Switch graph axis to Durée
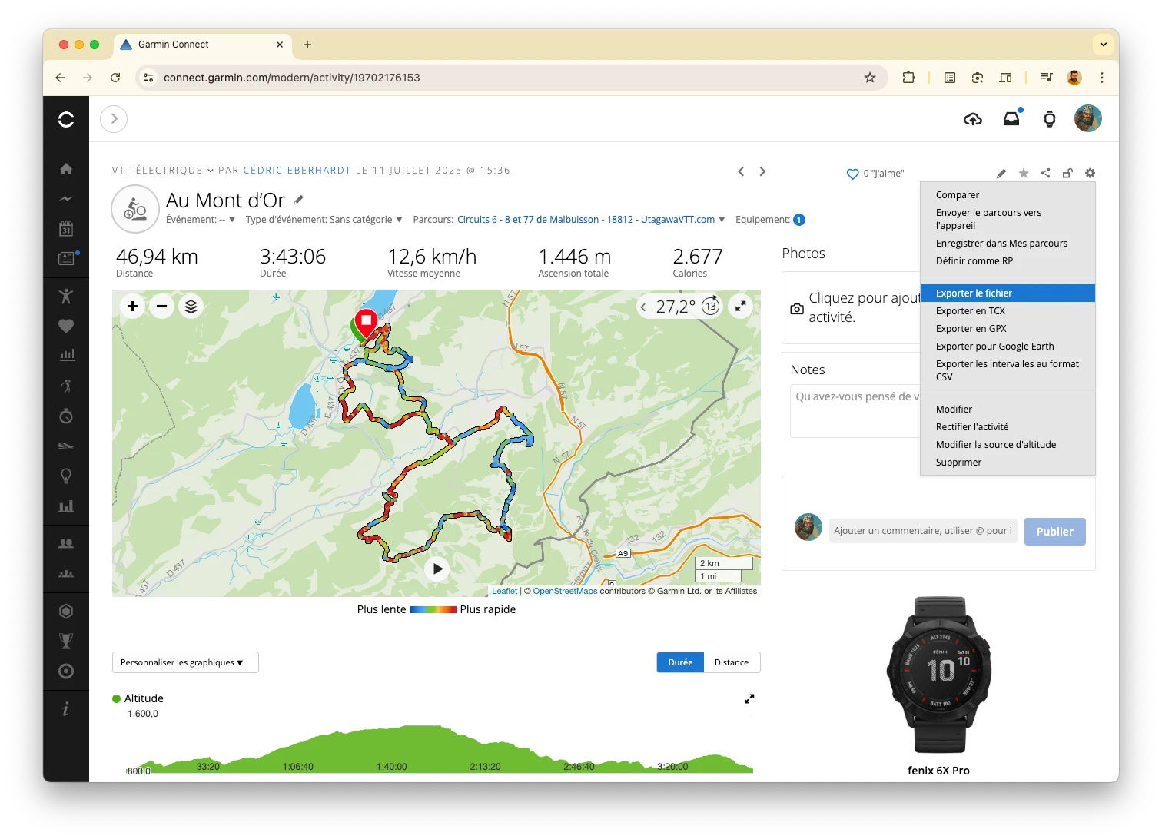The height and width of the screenshot is (839, 1162). [x=680, y=662]
